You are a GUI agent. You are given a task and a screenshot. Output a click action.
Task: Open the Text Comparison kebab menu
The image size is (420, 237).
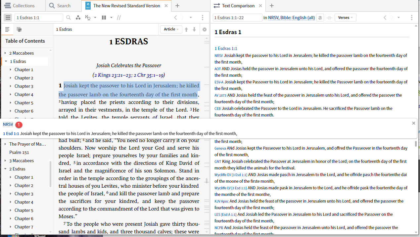(x=412, y=18)
